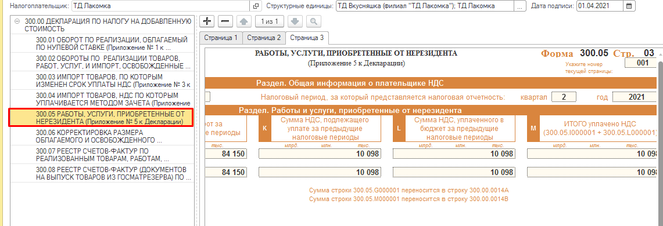Viewport: 663px width, 226px height.
Task: Click first row column K value 10 098
Action: click(319, 154)
